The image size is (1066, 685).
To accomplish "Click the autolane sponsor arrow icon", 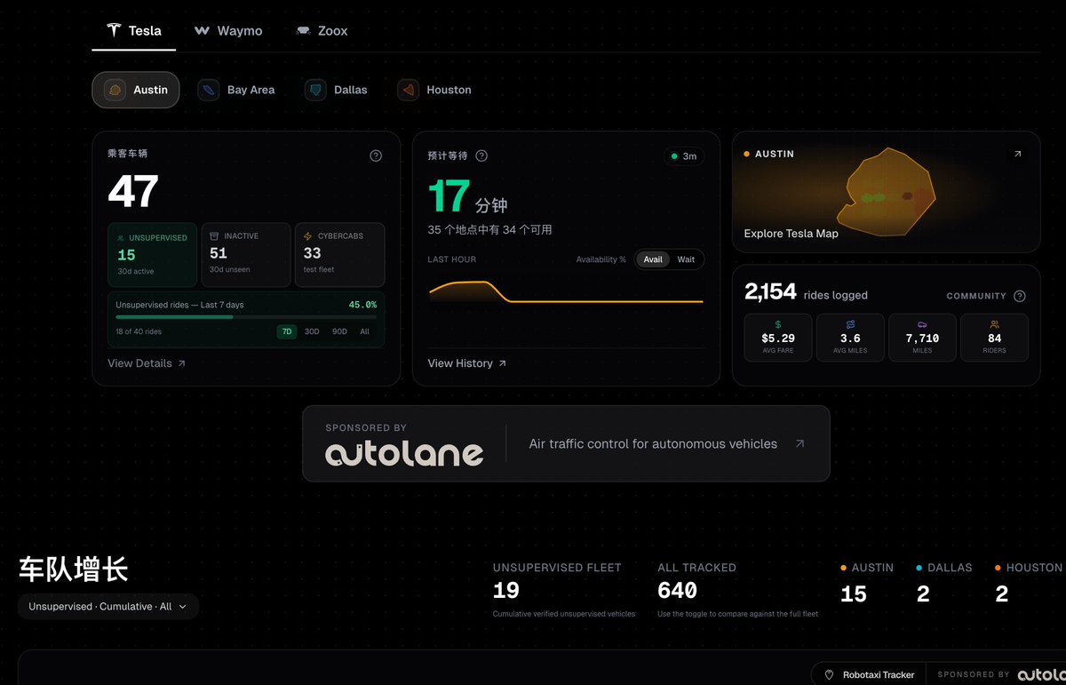I will pyautogui.click(x=799, y=443).
